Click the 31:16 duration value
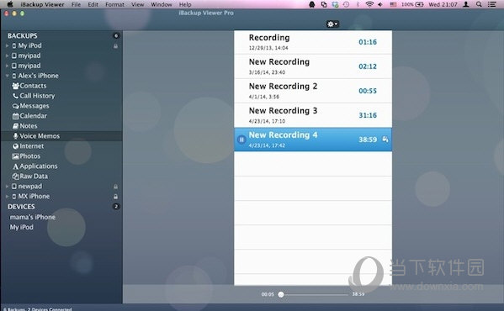504x311 pixels. [x=368, y=115]
